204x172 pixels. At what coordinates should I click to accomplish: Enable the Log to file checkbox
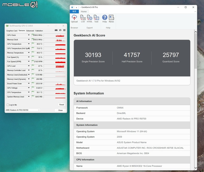8,105
